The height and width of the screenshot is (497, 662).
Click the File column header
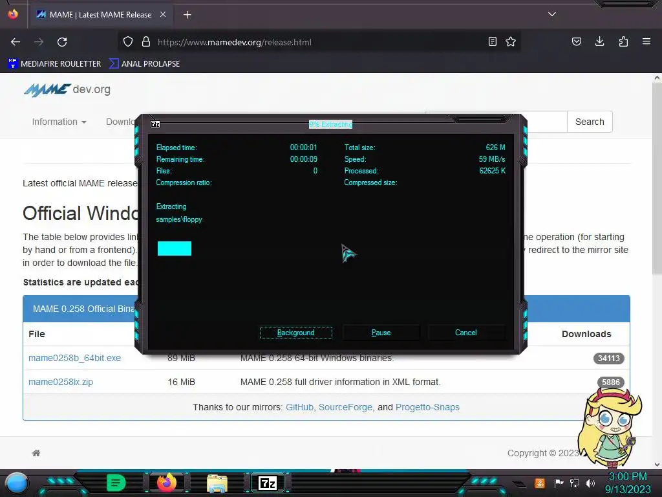(x=37, y=334)
